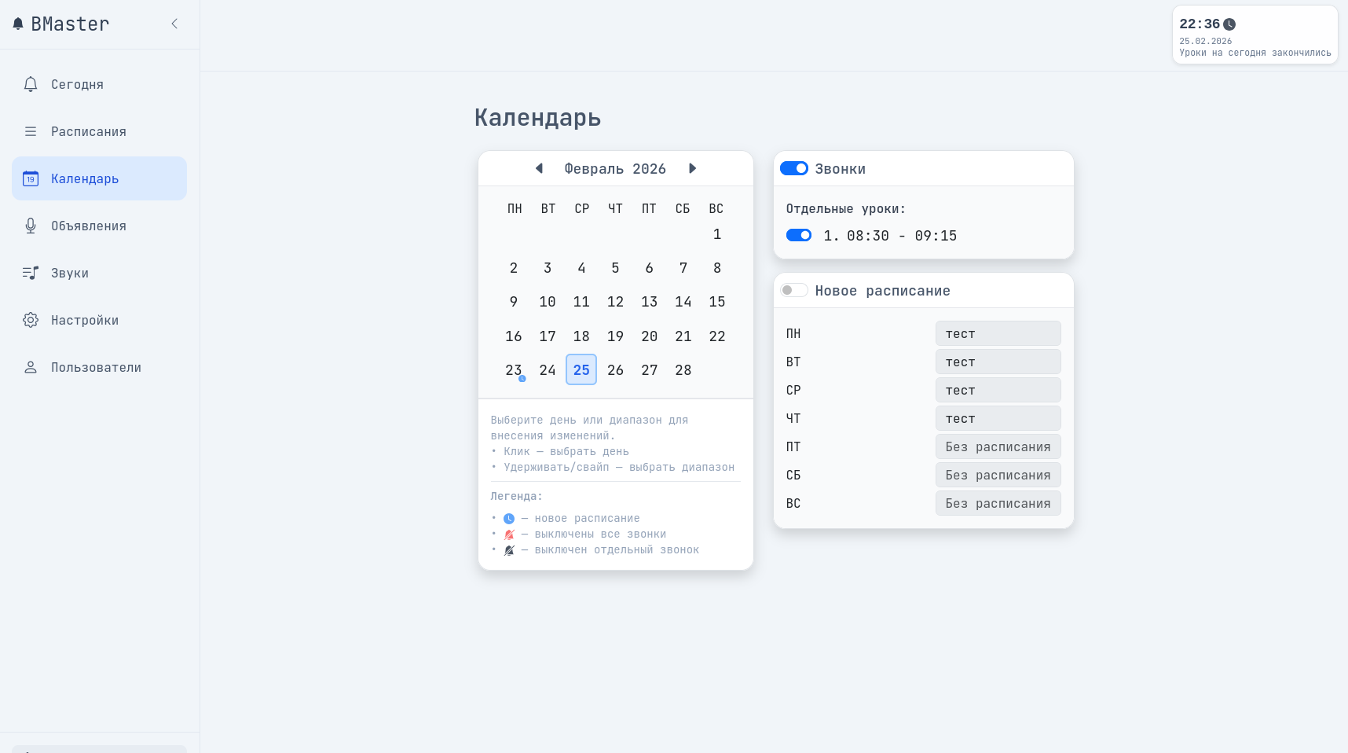The height and width of the screenshot is (753, 1348).
Task: Open the Расписания menu item
Action: pyautogui.click(x=89, y=131)
